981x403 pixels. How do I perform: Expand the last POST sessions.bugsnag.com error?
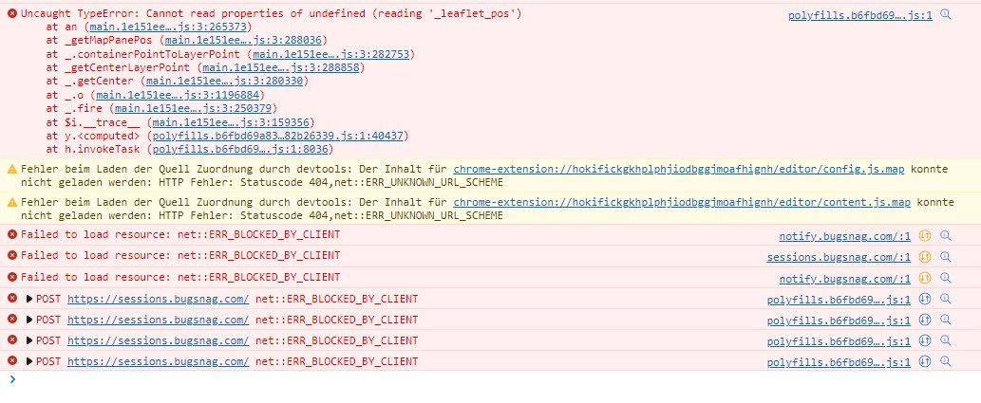click(29, 361)
